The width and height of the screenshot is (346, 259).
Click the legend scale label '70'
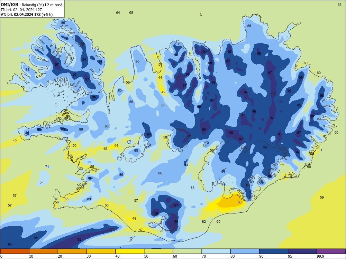(x=204, y=256)
